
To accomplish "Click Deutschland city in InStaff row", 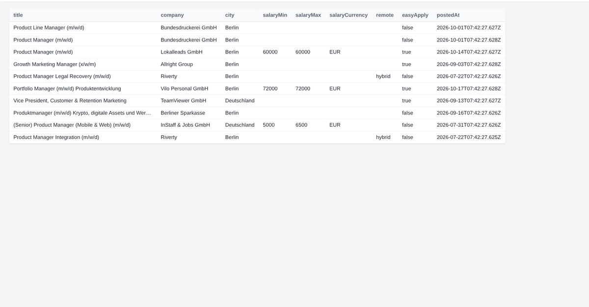I will (x=240, y=125).
